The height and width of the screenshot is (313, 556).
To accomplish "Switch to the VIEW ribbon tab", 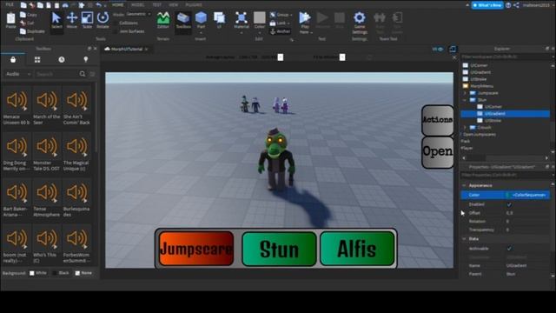I will (173, 4).
